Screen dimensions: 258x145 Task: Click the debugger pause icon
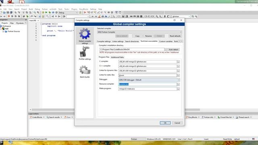108,12
